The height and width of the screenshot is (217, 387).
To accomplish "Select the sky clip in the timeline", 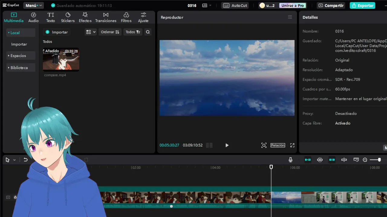I will (x=286, y=198).
